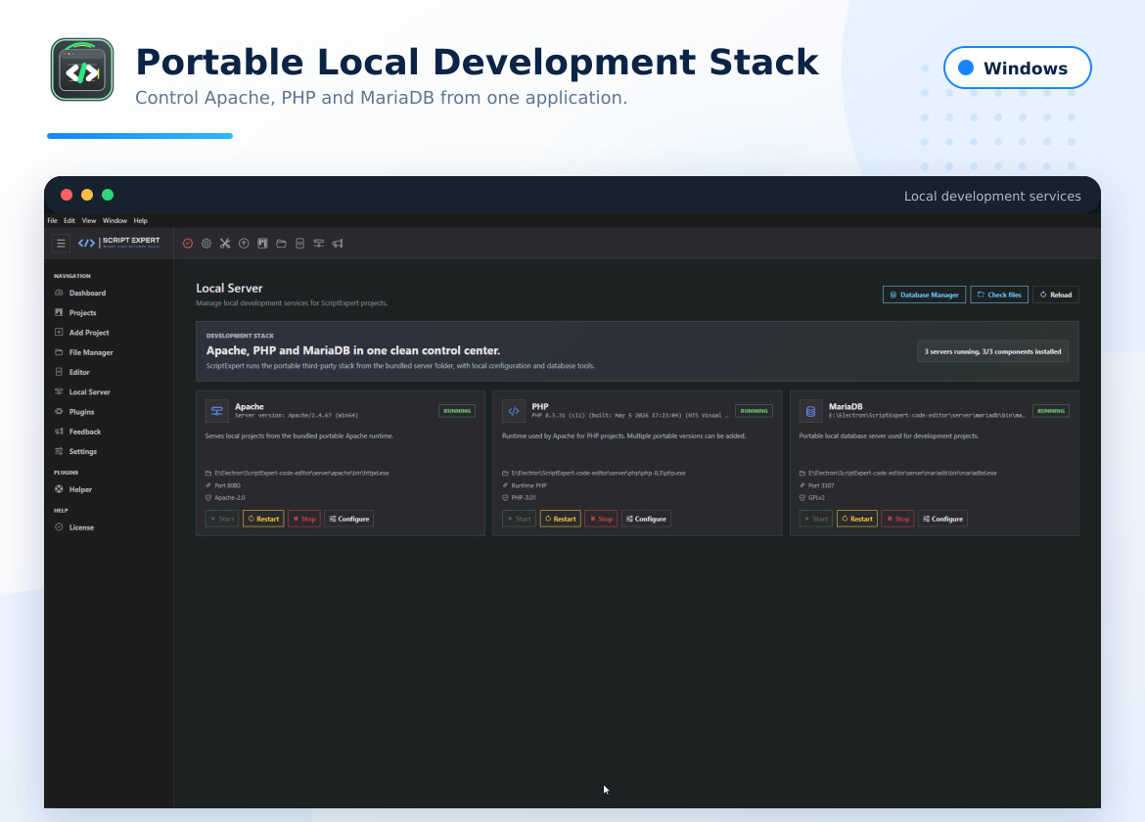The image size is (1145, 822).
Task: Configure the PHP runtime
Action: pyautogui.click(x=646, y=519)
